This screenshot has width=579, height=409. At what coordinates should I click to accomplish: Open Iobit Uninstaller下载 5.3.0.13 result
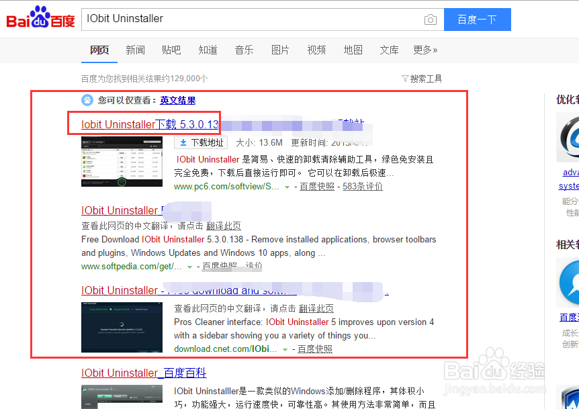[150, 124]
